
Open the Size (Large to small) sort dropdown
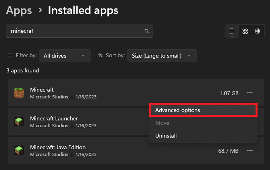point(162,56)
